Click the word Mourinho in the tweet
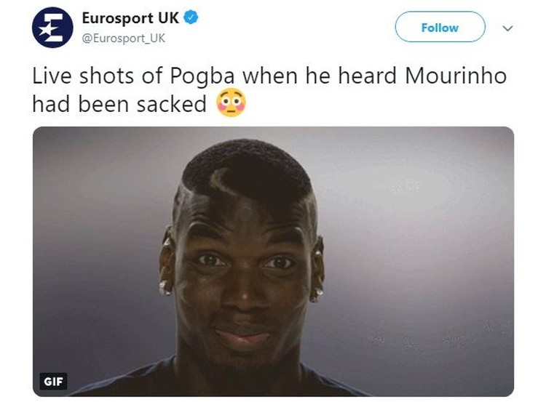The image size is (546, 402). [x=456, y=75]
